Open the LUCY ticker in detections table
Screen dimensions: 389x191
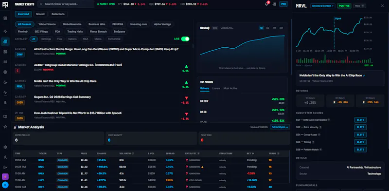pos(41,180)
